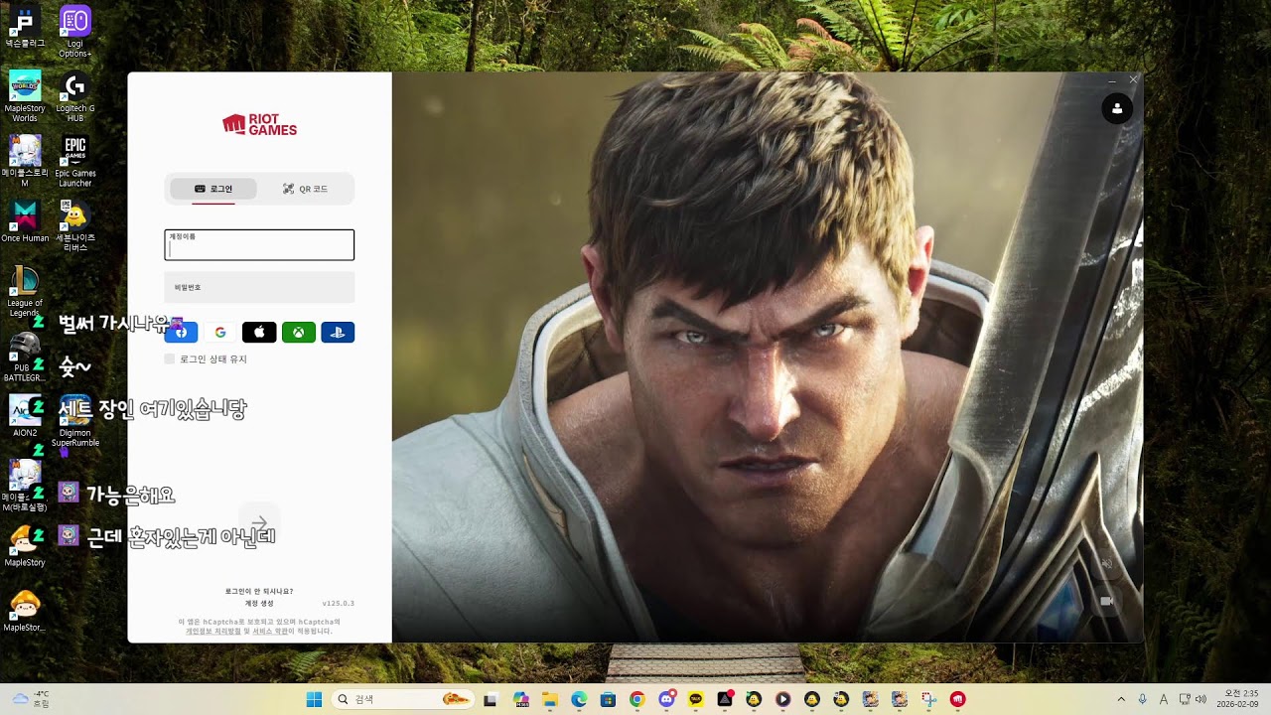
Task: Select the AION2 desktop icon
Action: tap(25, 417)
